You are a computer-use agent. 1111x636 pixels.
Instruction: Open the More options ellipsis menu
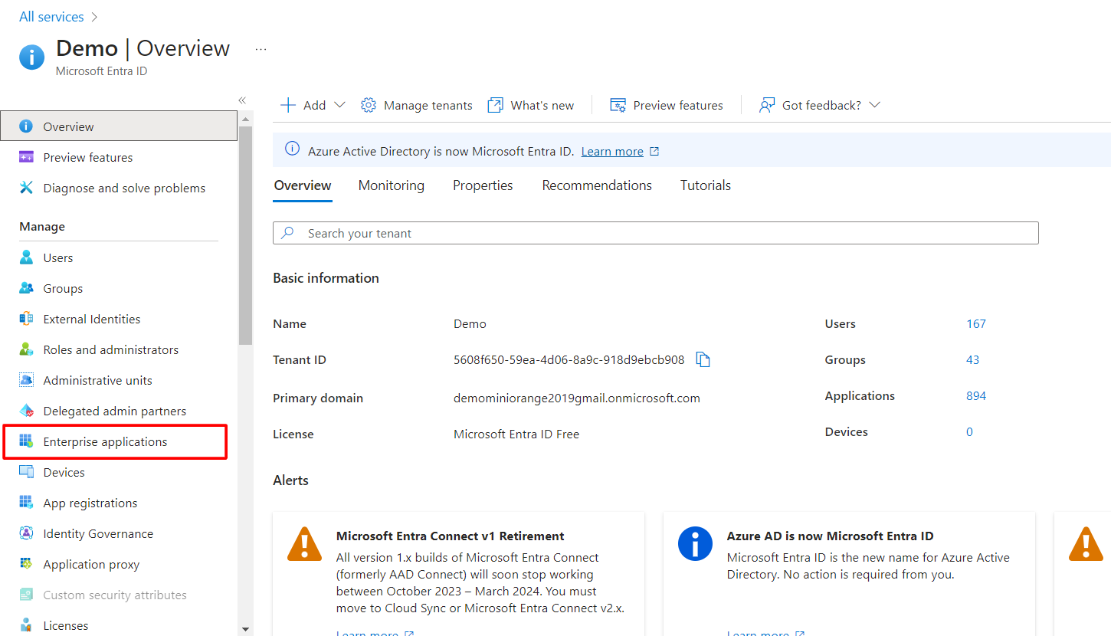click(x=261, y=49)
